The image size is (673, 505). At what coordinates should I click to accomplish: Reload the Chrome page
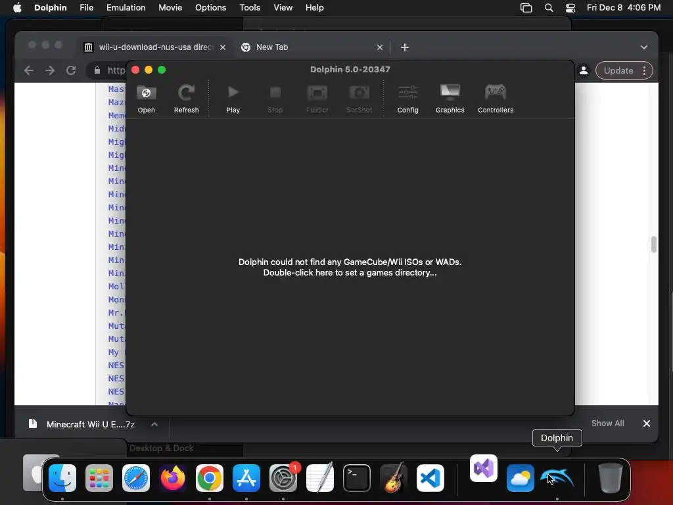(71, 70)
